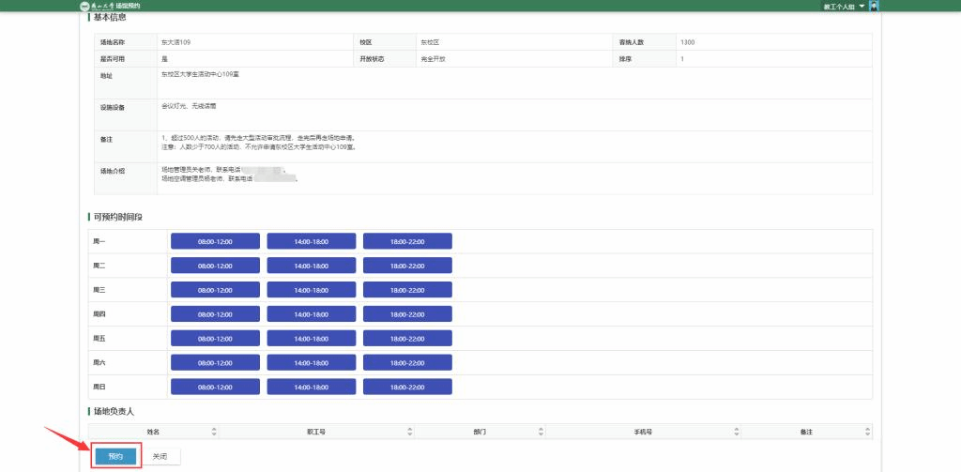
Task: Choose Sunday 08:00-12:00 time slot
Action: 215,387
